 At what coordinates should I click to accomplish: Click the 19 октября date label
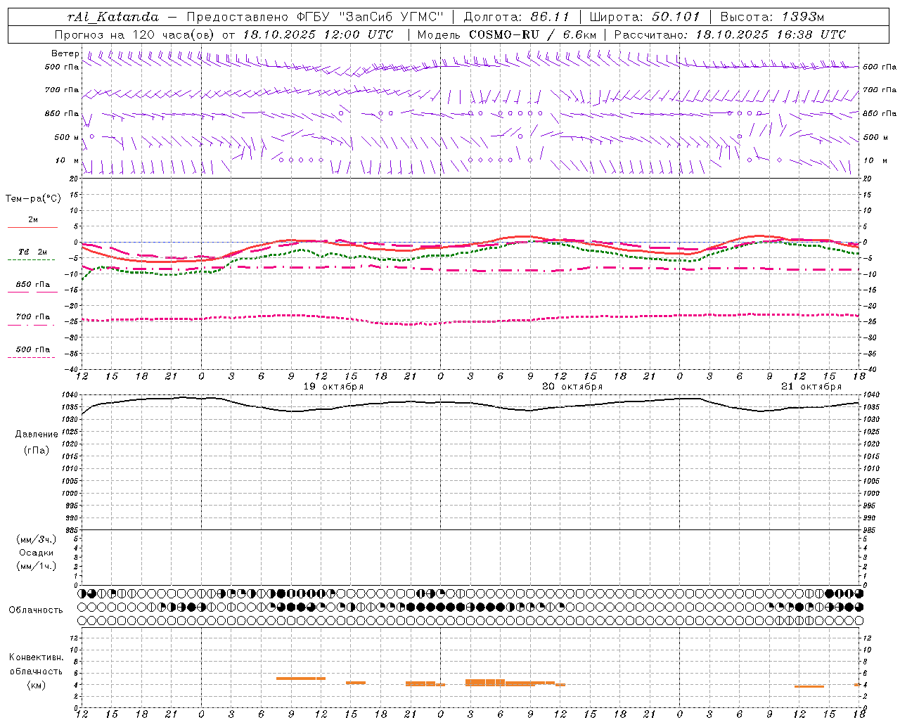pos(333,387)
